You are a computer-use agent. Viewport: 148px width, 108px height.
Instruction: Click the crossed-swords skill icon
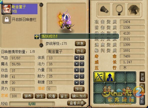(99, 77)
